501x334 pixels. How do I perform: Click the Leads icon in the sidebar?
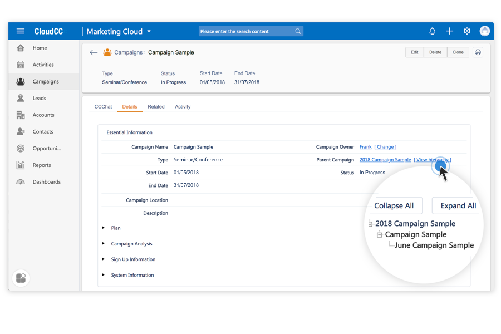click(x=20, y=98)
